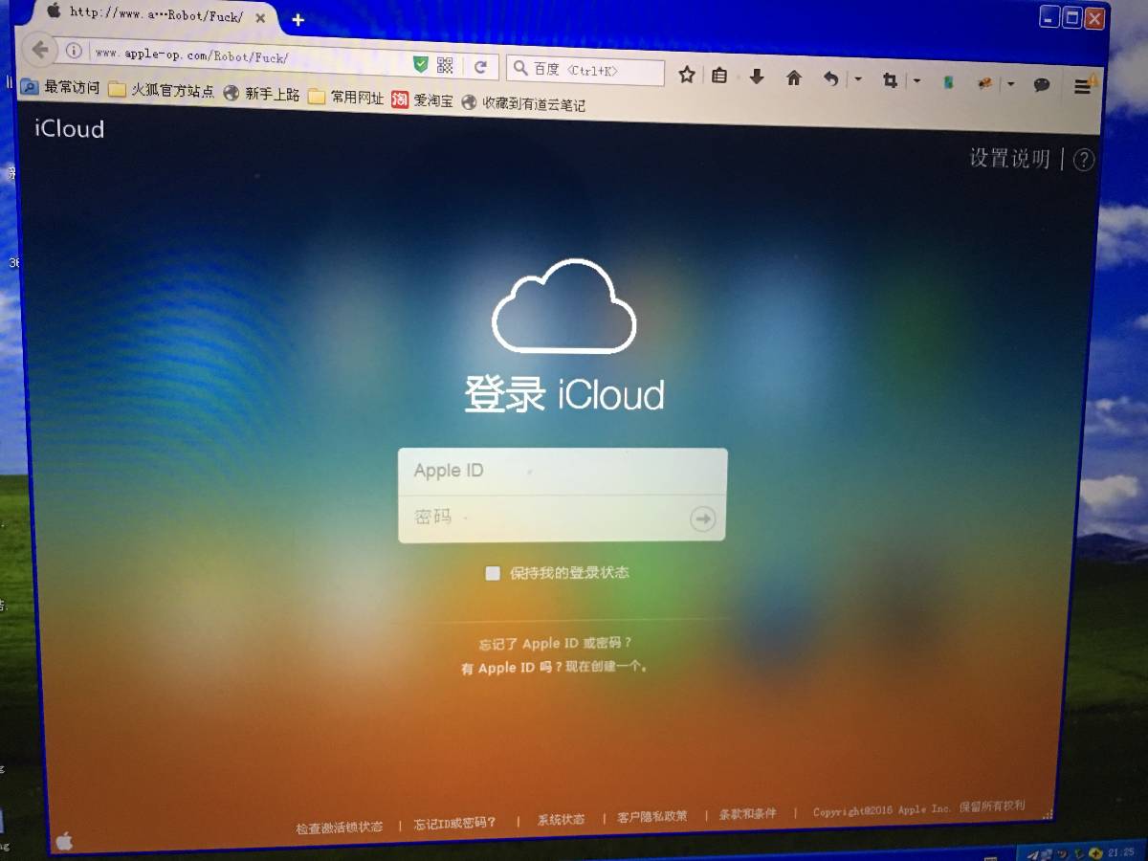
Task: Click the URL address field
Action: click(249, 57)
